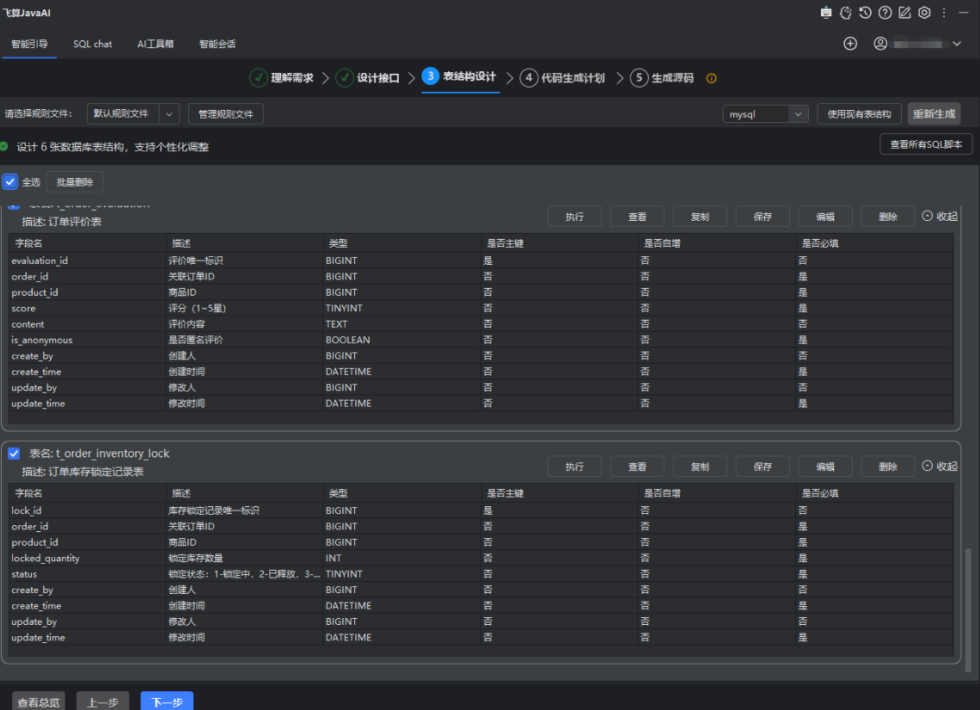The height and width of the screenshot is (710, 980).
Task: Open the 默认规则文件 dropdown
Action: (169, 113)
